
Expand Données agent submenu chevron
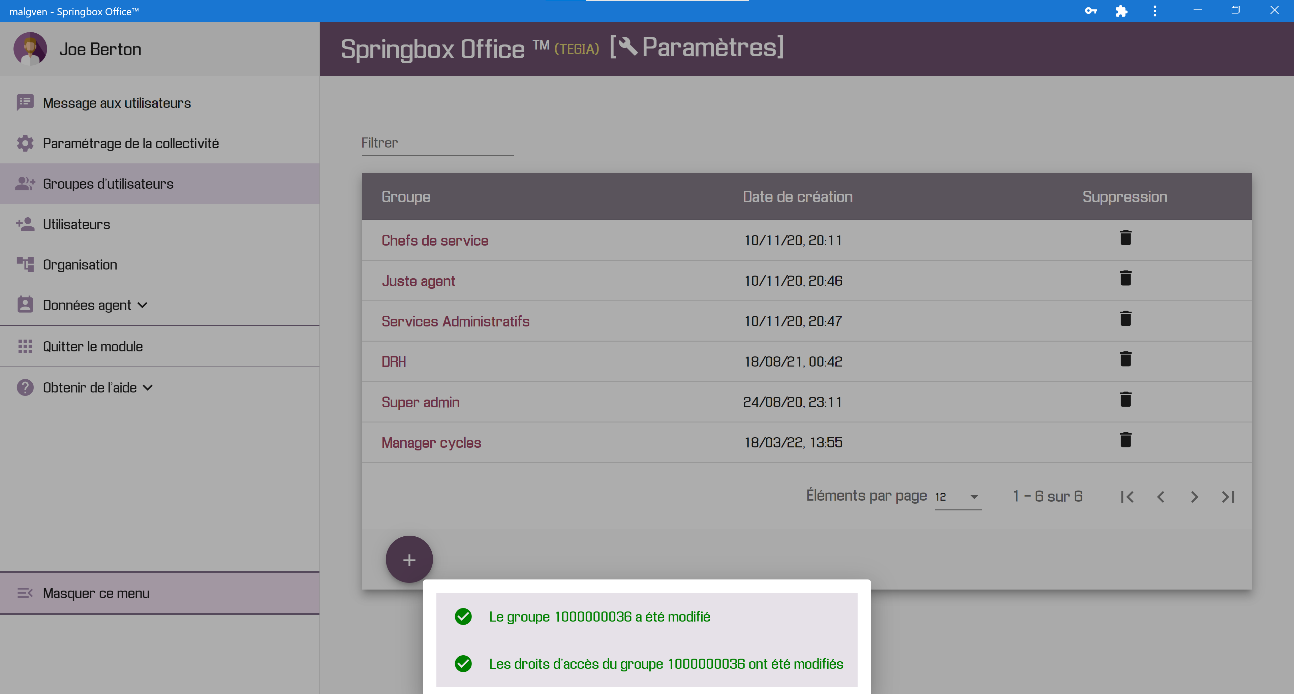(x=142, y=305)
